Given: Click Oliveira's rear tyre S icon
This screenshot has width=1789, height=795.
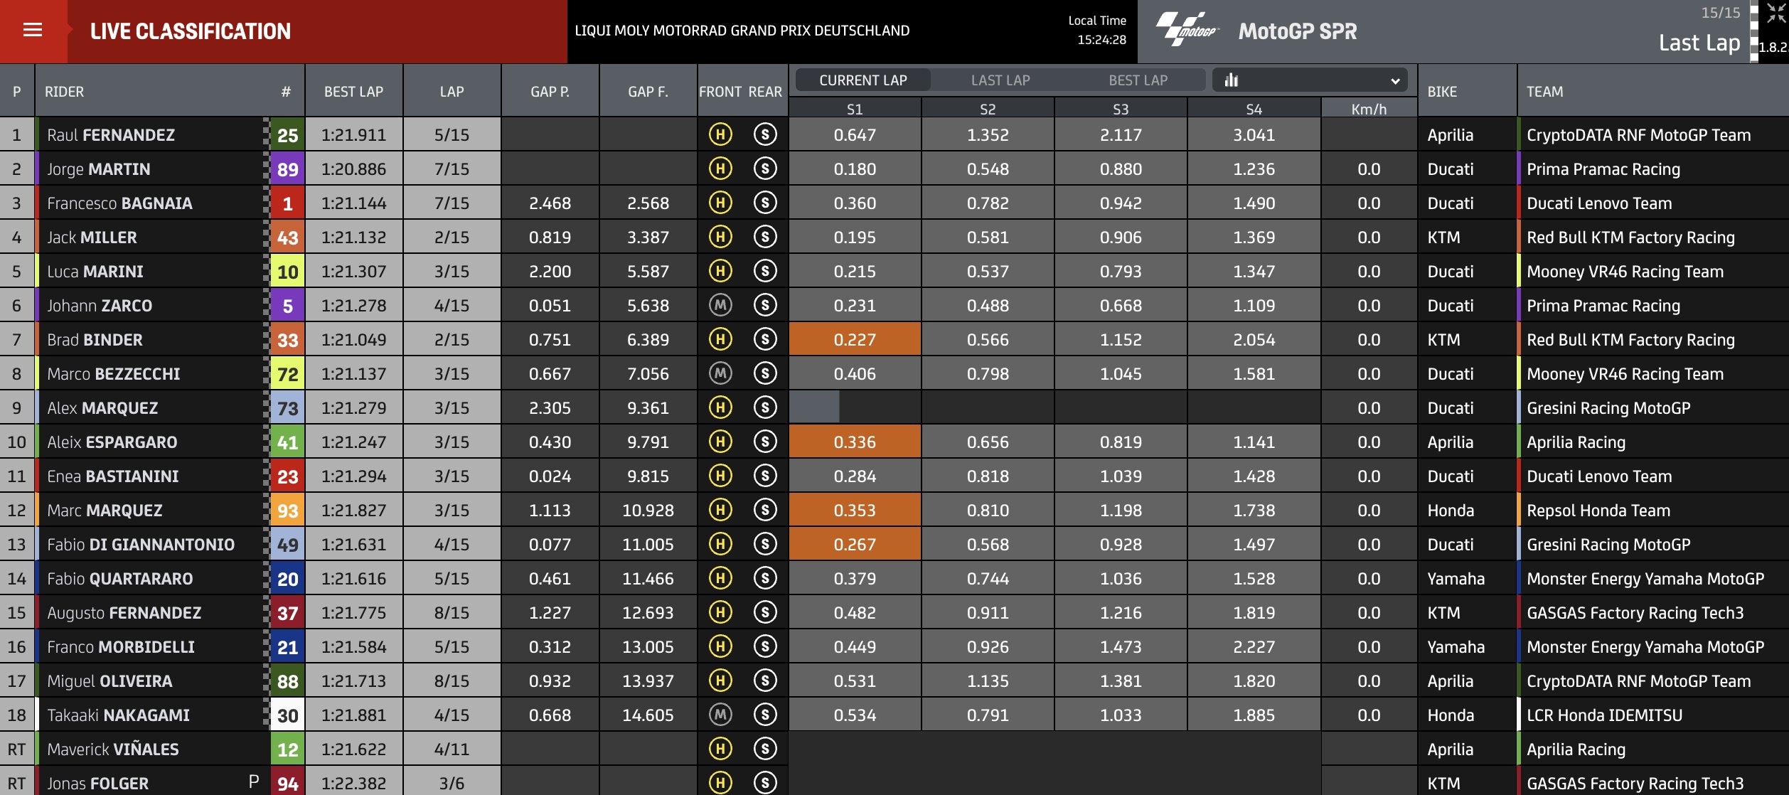Looking at the screenshot, I should pyautogui.click(x=765, y=681).
